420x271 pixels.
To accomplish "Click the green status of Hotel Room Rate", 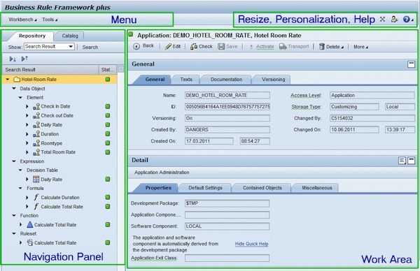I will (x=108, y=80).
